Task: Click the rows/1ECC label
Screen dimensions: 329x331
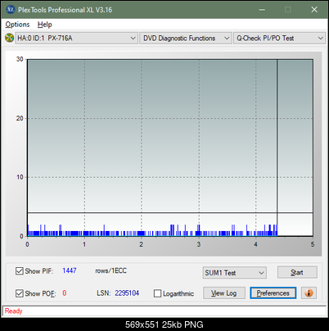Action: pos(110,270)
